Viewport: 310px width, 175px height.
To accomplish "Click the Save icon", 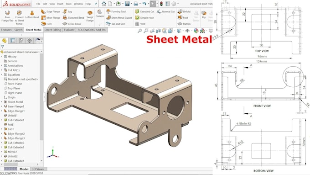I will (x=127, y=4).
